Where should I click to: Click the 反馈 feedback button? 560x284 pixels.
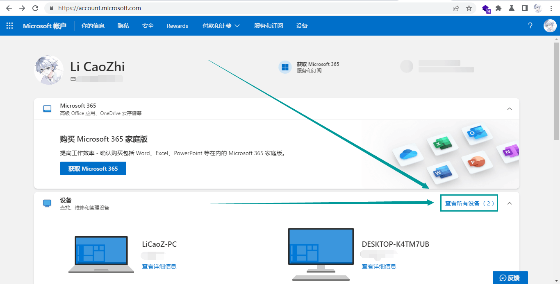pyautogui.click(x=510, y=278)
